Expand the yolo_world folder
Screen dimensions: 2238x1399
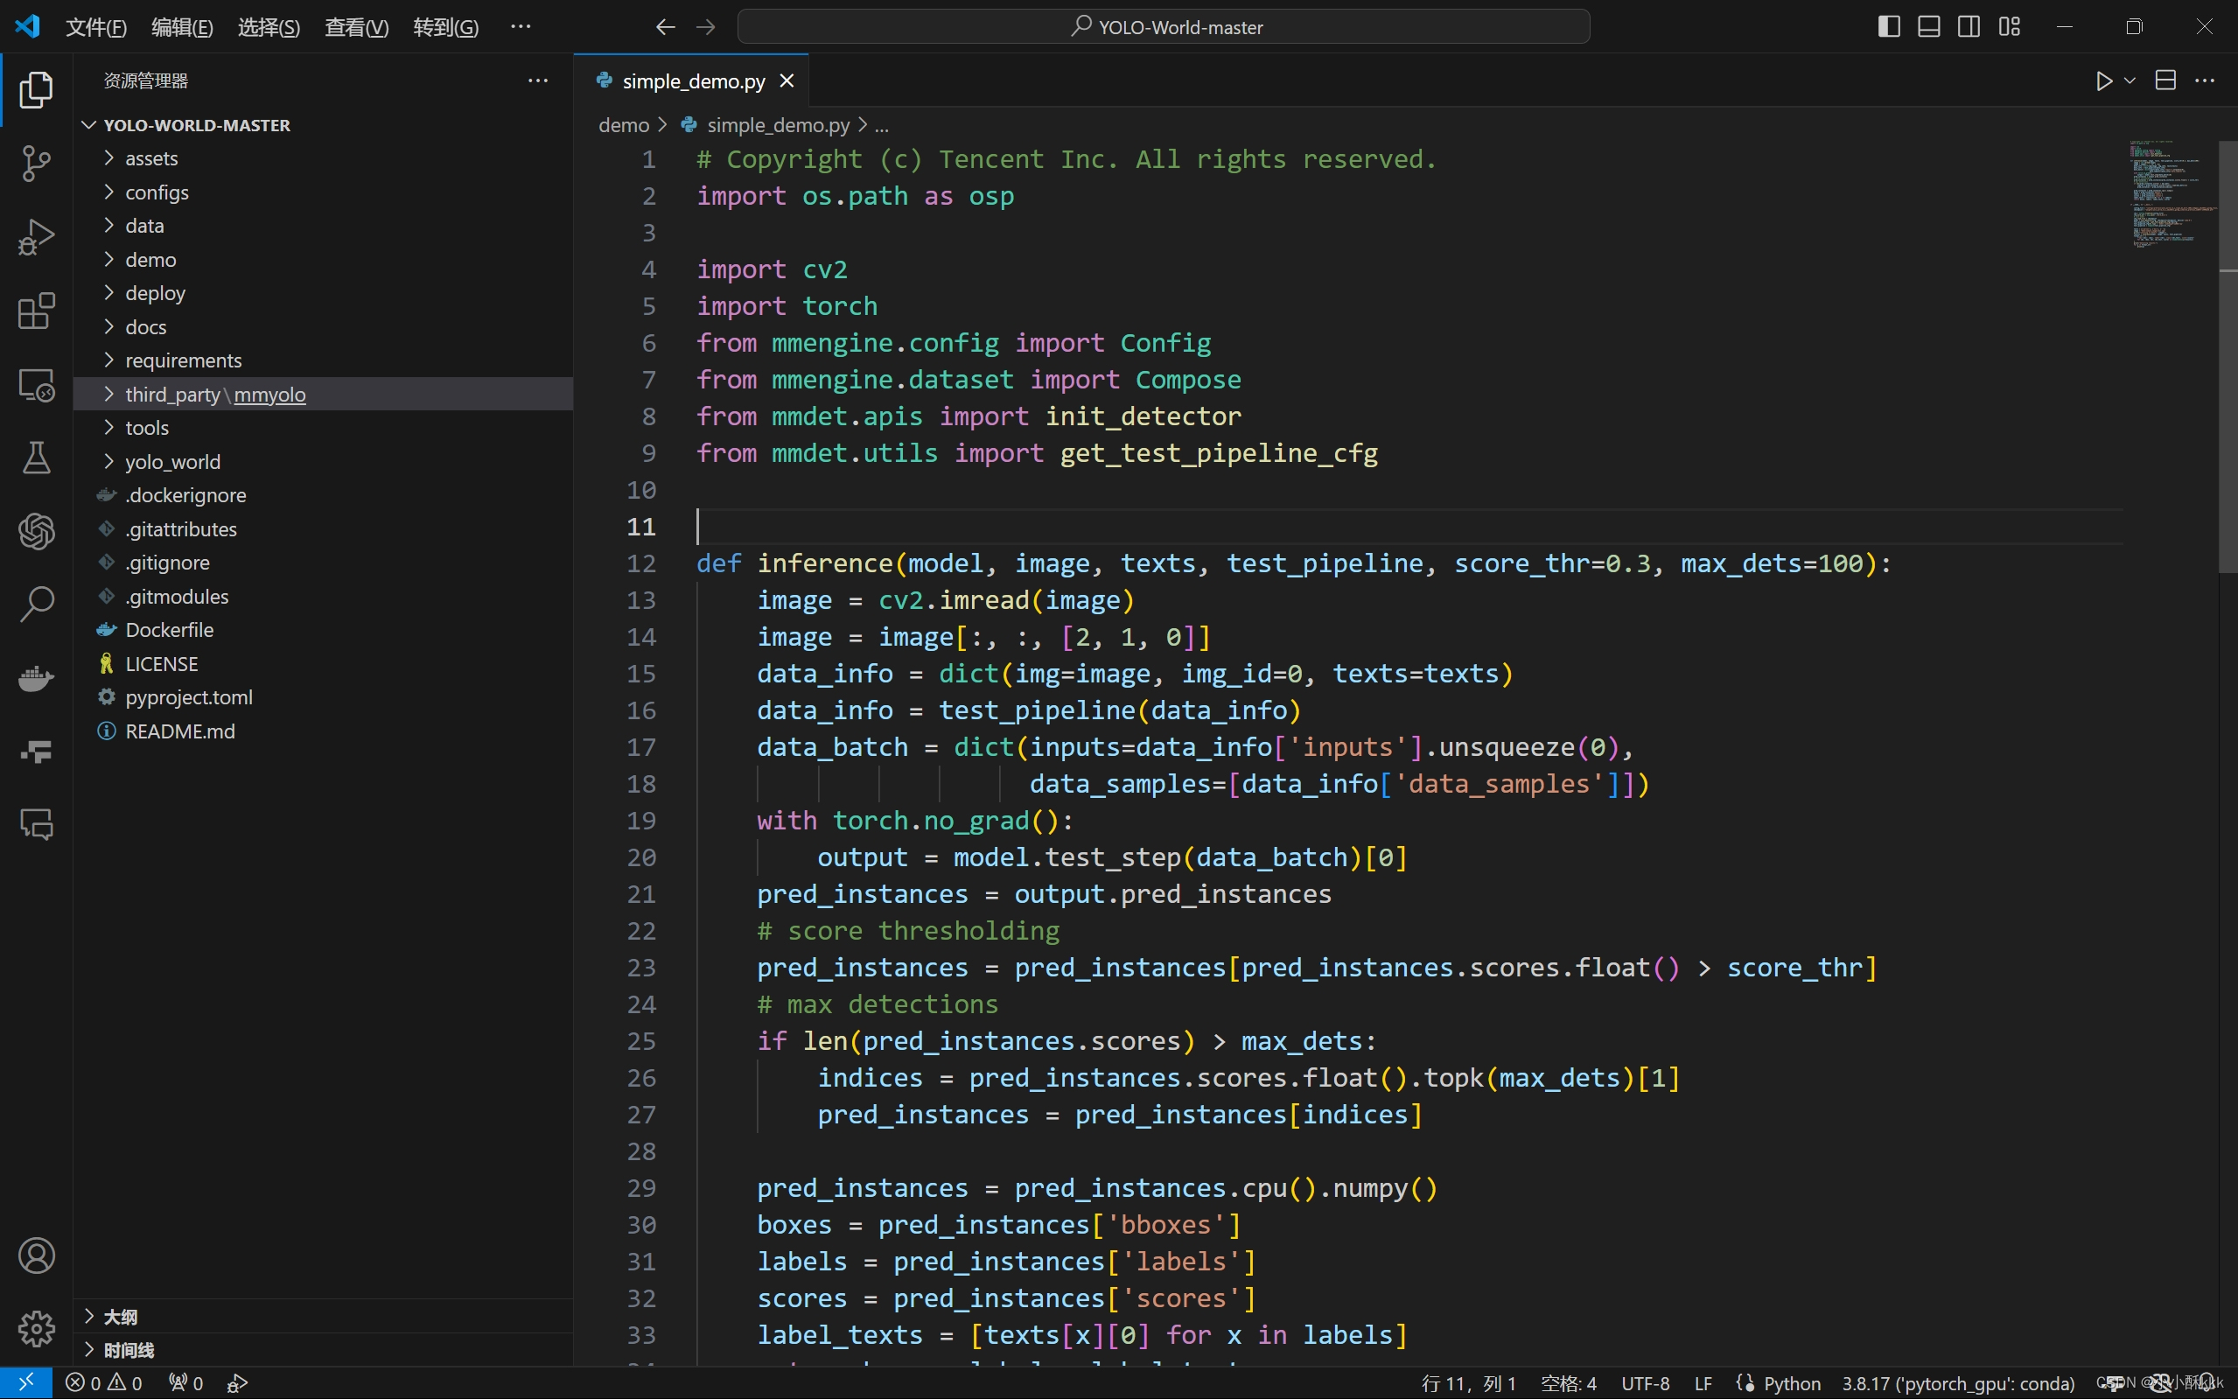click(323, 462)
